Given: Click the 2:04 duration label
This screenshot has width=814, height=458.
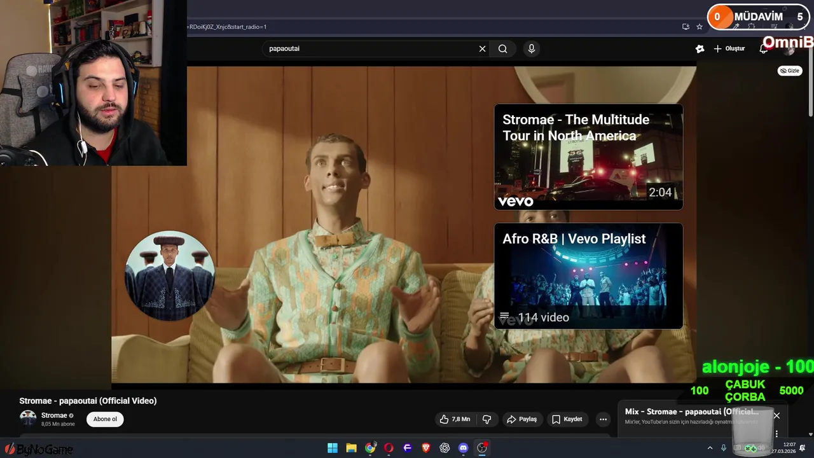Looking at the screenshot, I should click(x=660, y=192).
